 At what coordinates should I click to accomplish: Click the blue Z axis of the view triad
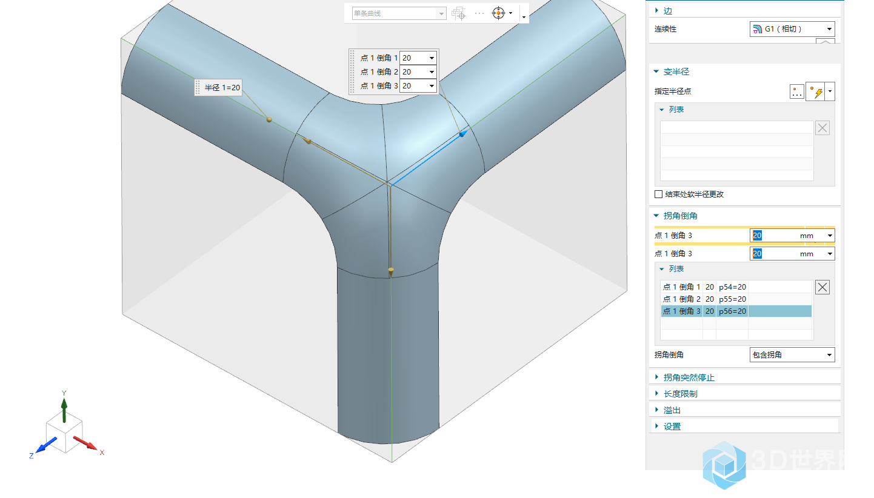point(46,446)
